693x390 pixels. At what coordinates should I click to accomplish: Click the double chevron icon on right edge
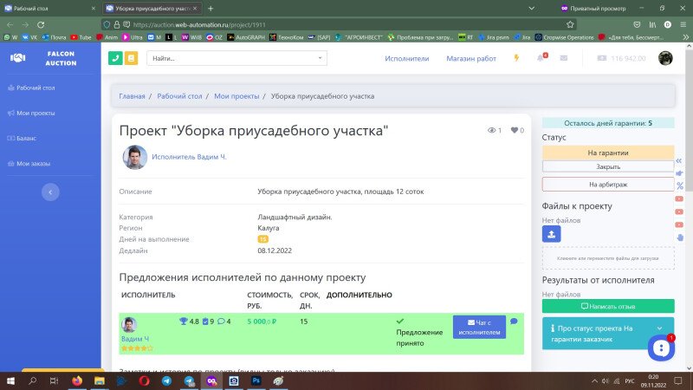pos(679,161)
